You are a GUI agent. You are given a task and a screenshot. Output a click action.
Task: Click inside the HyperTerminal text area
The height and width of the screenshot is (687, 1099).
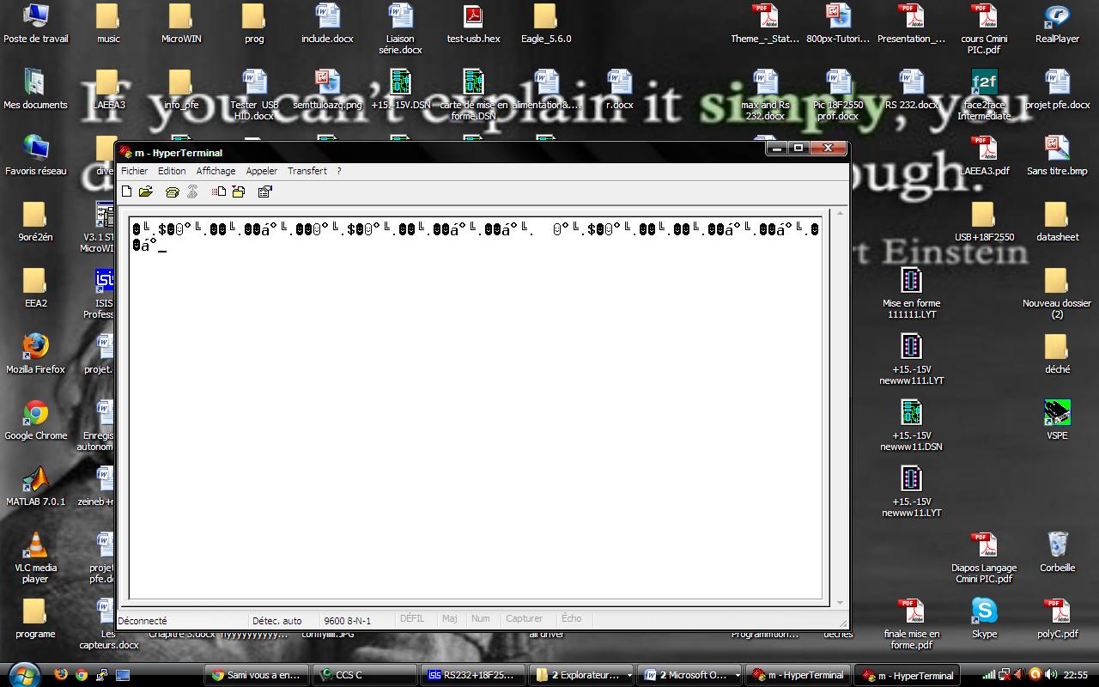click(x=475, y=408)
